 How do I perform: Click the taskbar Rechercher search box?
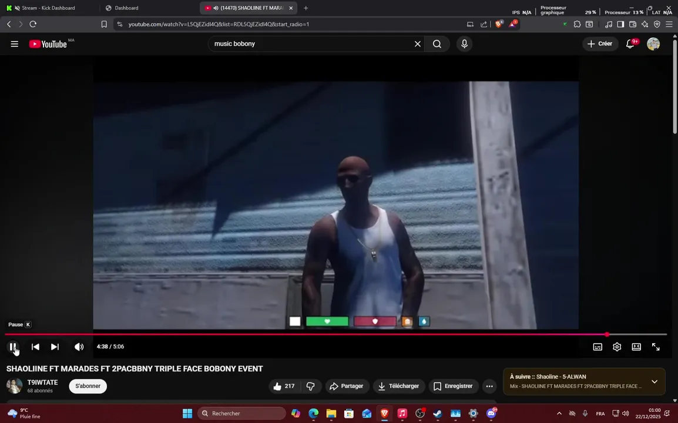(x=241, y=414)
